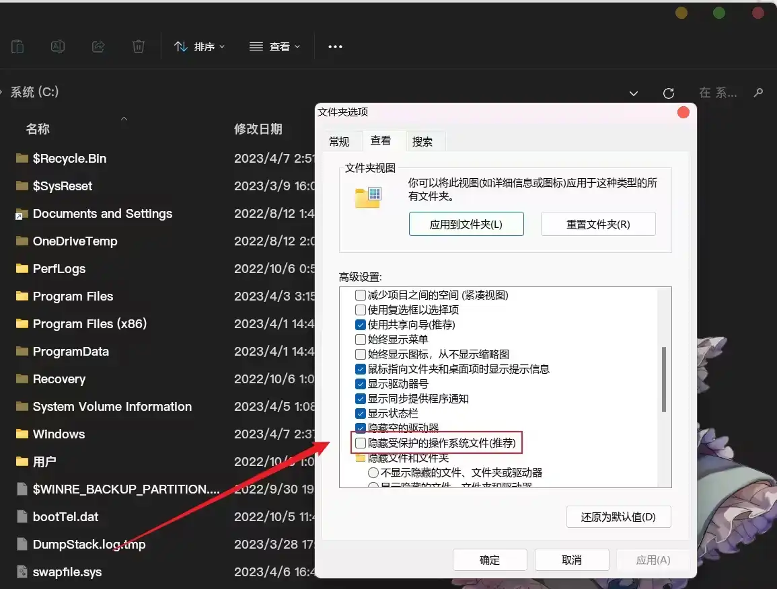777x589 pixels.
Task: Select 不显示隐藏的文件、文件夹或驱动器 radio option
Action: [373, 473]
